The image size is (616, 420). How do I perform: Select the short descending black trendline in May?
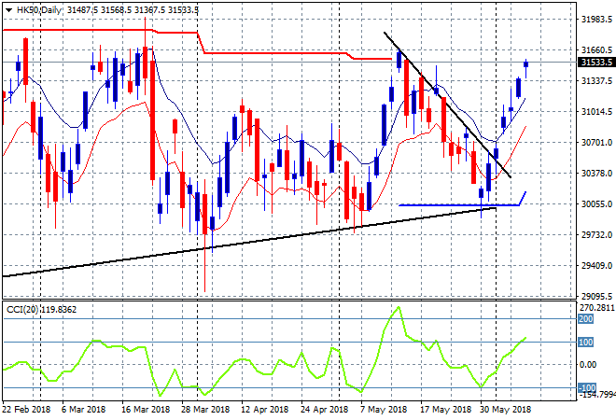(447, 105)
